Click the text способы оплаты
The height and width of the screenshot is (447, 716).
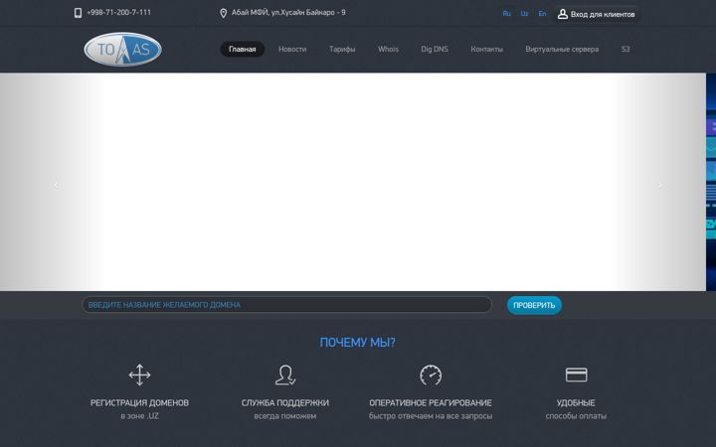576,416
